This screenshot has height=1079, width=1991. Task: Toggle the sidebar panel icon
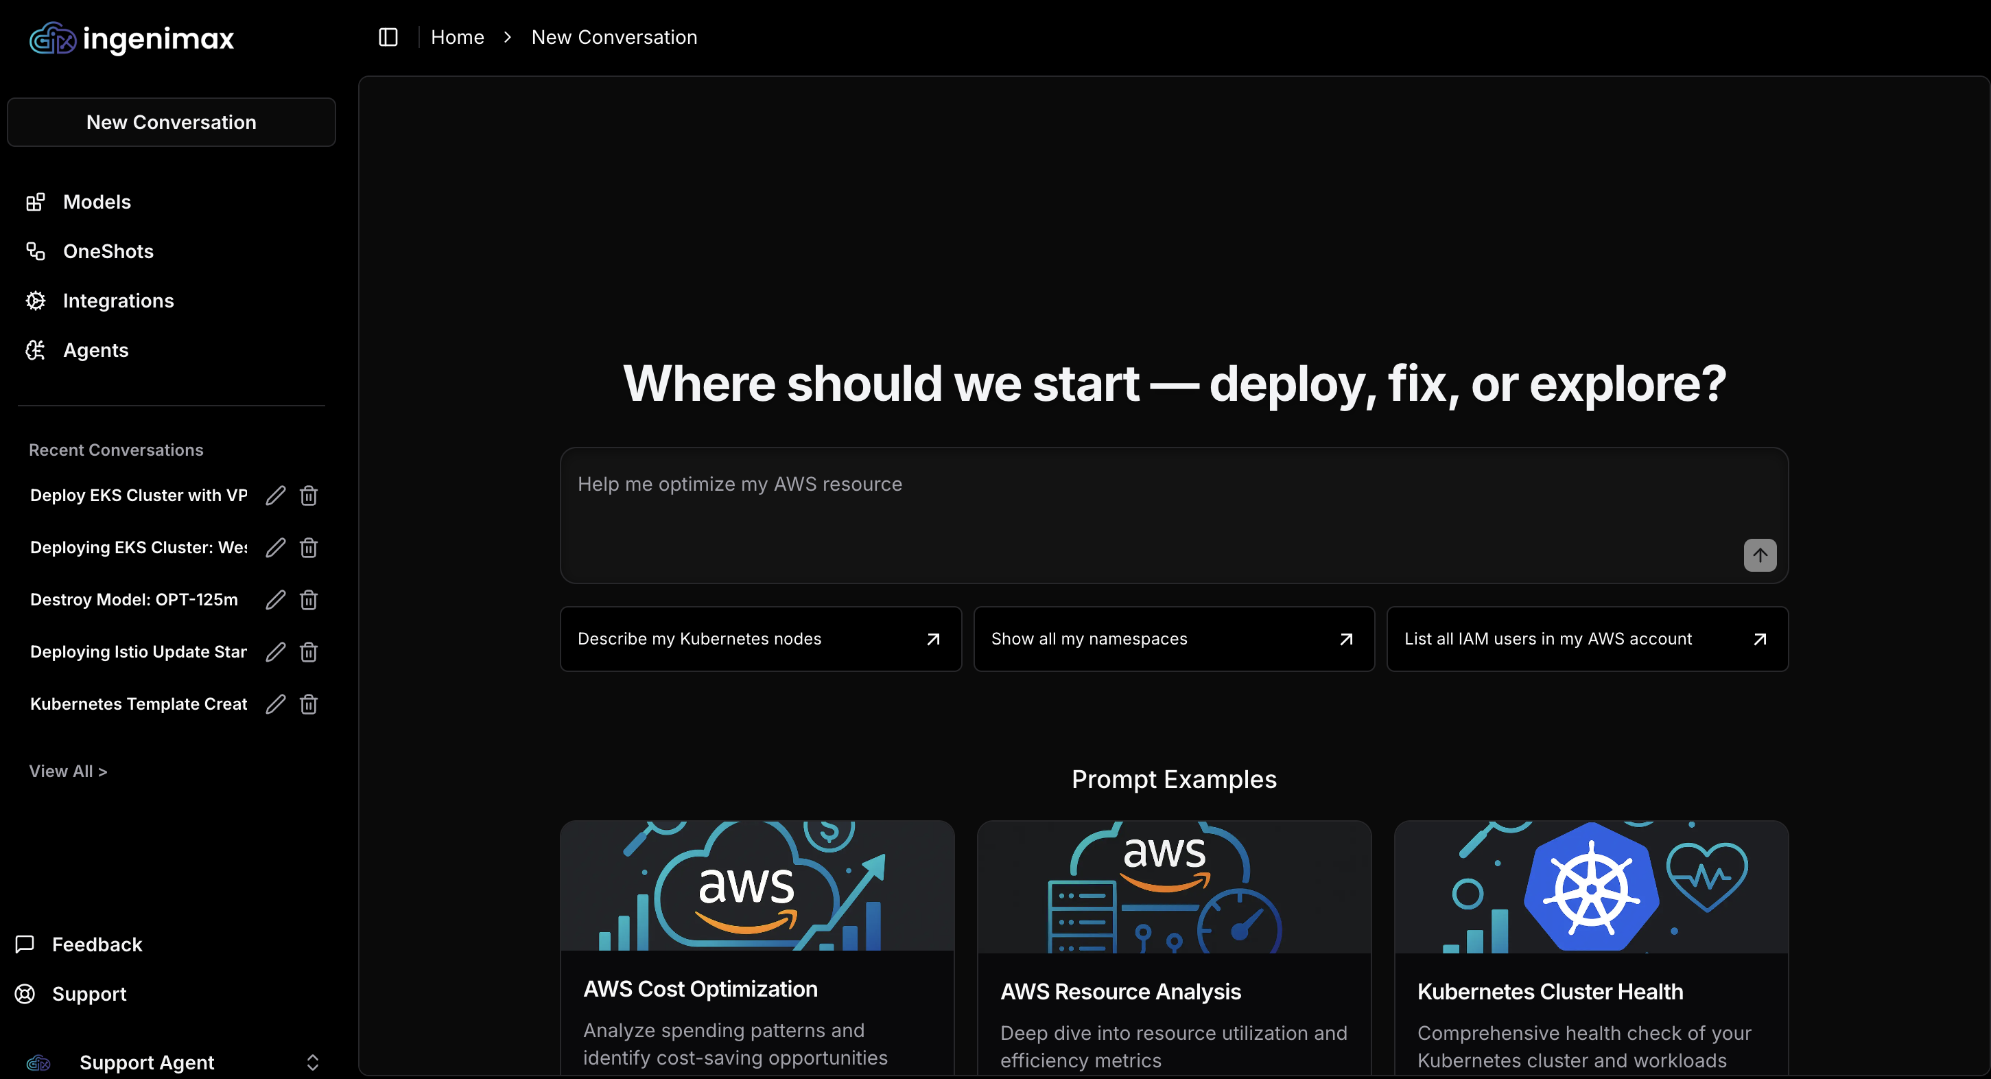(x=388, y=37)
